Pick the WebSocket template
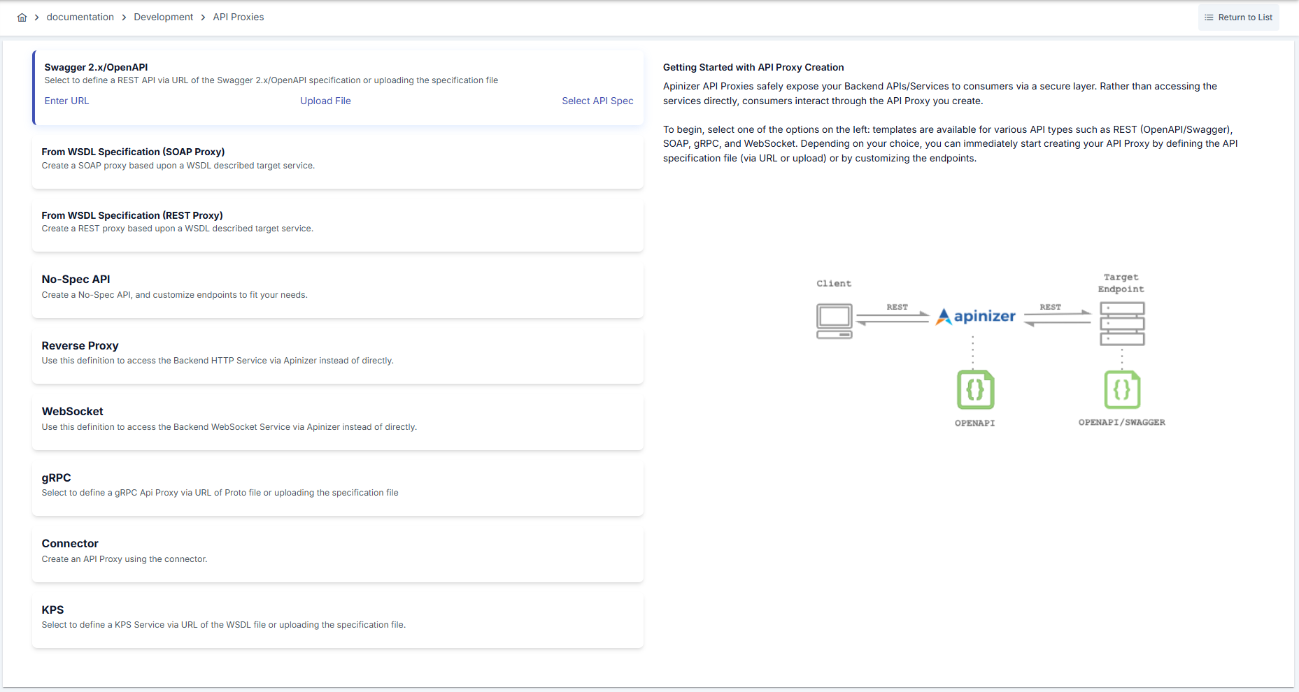Viewport: 1299px width, 692px height. (338, 421)
